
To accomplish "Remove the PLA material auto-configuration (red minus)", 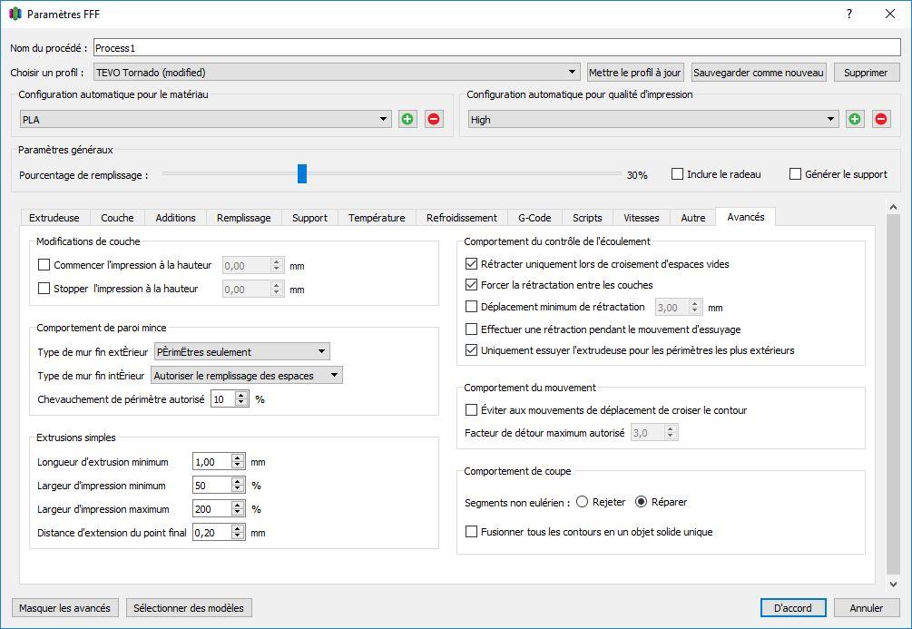I will pyautogui.click(x=434, y=119).
